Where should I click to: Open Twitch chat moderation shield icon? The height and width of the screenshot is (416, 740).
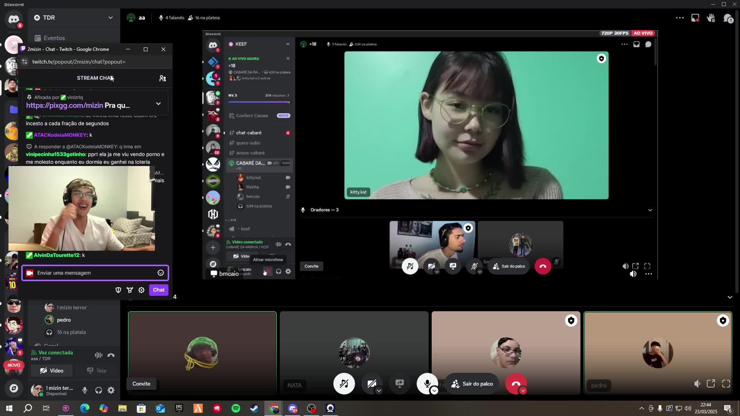click(118, 290)
